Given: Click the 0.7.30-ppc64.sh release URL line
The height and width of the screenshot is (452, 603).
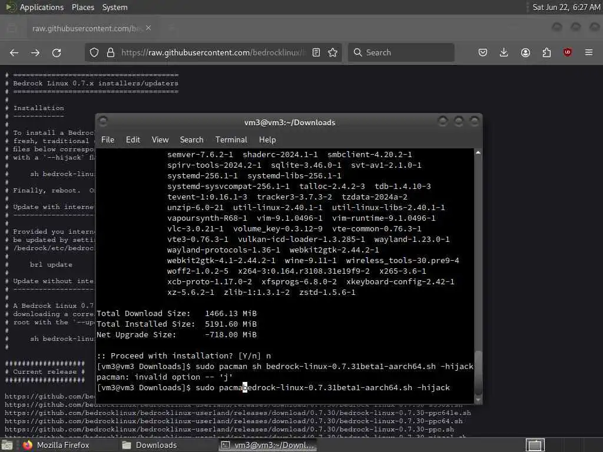Looking at the screenshot, I should pyautogui.click(x=233, y=421).
